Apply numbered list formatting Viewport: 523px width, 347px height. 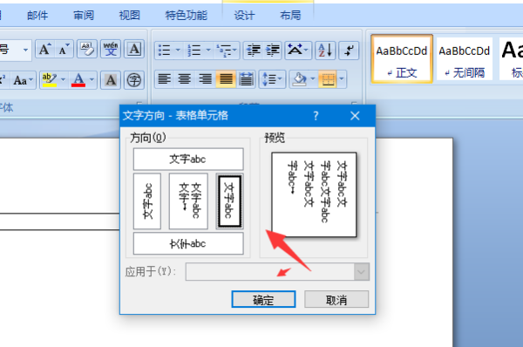(194, 51)
